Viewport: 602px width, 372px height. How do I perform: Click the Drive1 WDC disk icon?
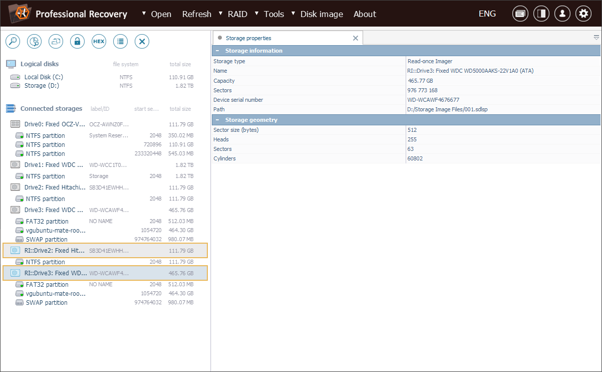(16, 165)
